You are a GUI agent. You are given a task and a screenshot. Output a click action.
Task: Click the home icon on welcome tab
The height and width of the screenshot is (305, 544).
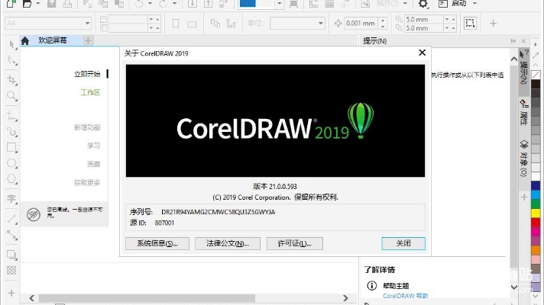[x=25, y=40]
